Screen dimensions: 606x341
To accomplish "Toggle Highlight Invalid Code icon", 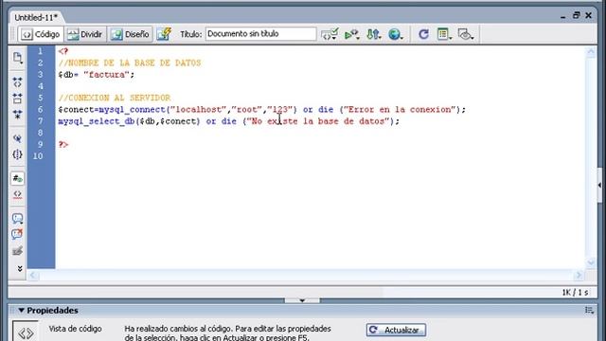I will 17,194.
